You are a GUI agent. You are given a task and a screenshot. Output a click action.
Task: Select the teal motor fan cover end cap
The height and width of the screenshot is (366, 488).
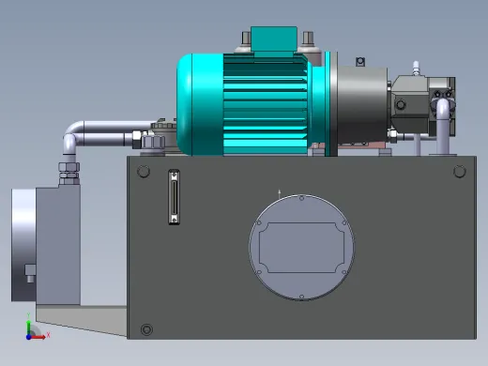tap(200, 104)
